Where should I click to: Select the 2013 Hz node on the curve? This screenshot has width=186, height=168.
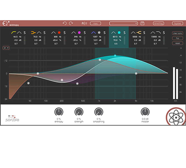(115, 55)
